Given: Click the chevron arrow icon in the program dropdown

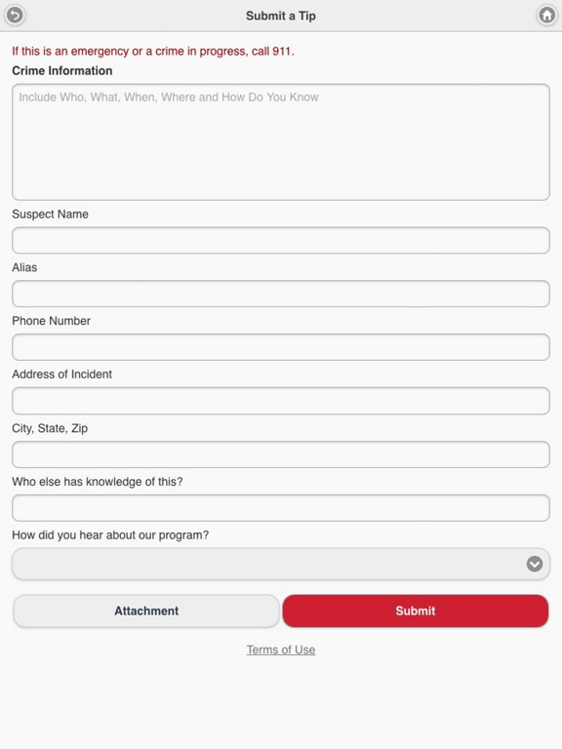Looking at the screenshot, I should (x=535, y=564).
